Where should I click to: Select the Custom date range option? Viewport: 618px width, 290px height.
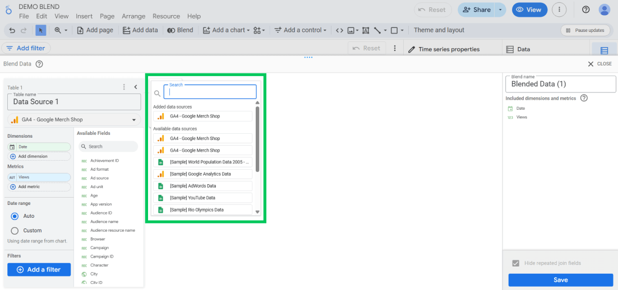coord(15,231)
